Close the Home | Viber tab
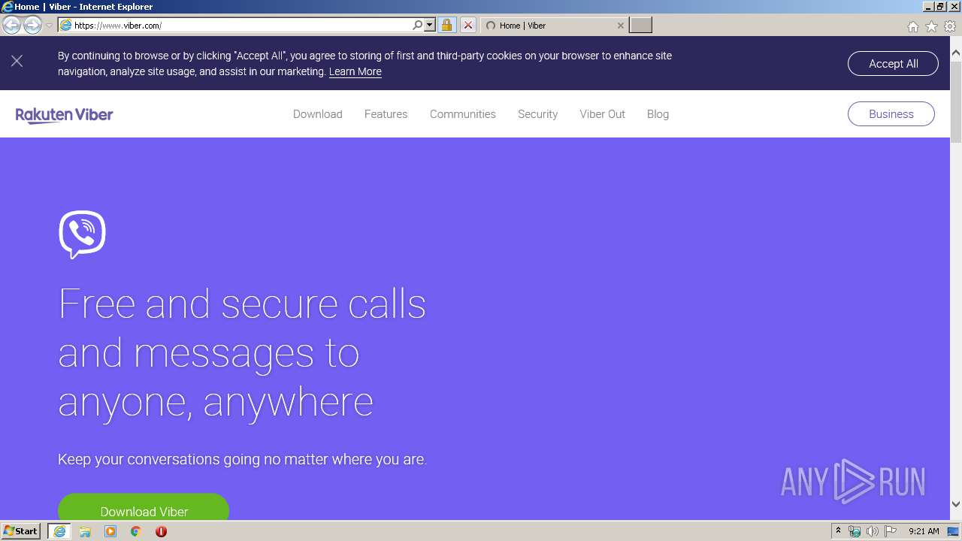This screenshot has width=962, height=541. click(620, 25)
